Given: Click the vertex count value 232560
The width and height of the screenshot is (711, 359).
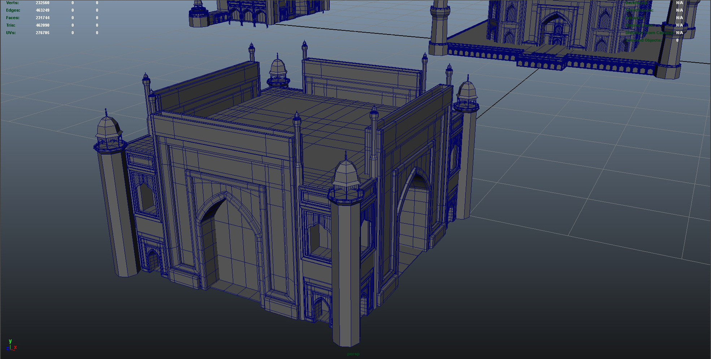Looking at the screenshot, I should pyautogui.click(x=43, y=3).
